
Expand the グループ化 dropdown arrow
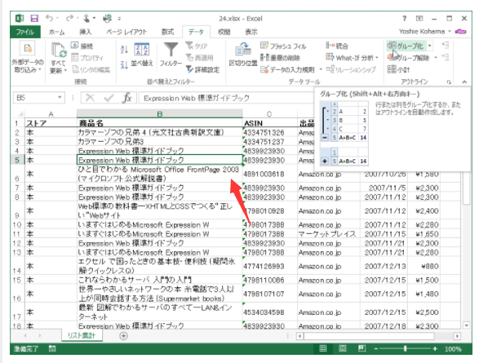point(429,46)
